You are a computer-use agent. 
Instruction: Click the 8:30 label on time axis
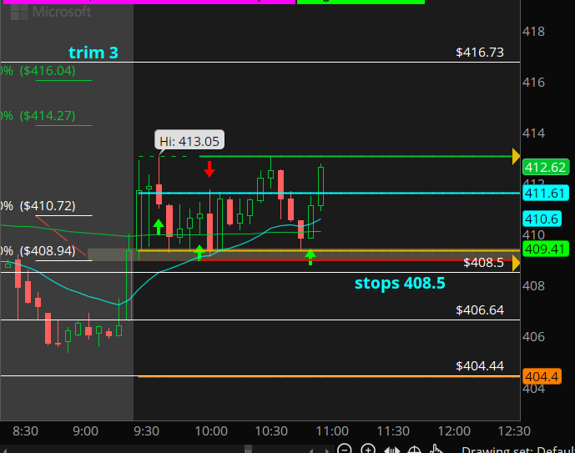point(25,431)
